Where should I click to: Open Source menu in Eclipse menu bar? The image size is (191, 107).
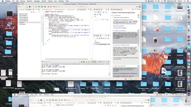(23, 1)
